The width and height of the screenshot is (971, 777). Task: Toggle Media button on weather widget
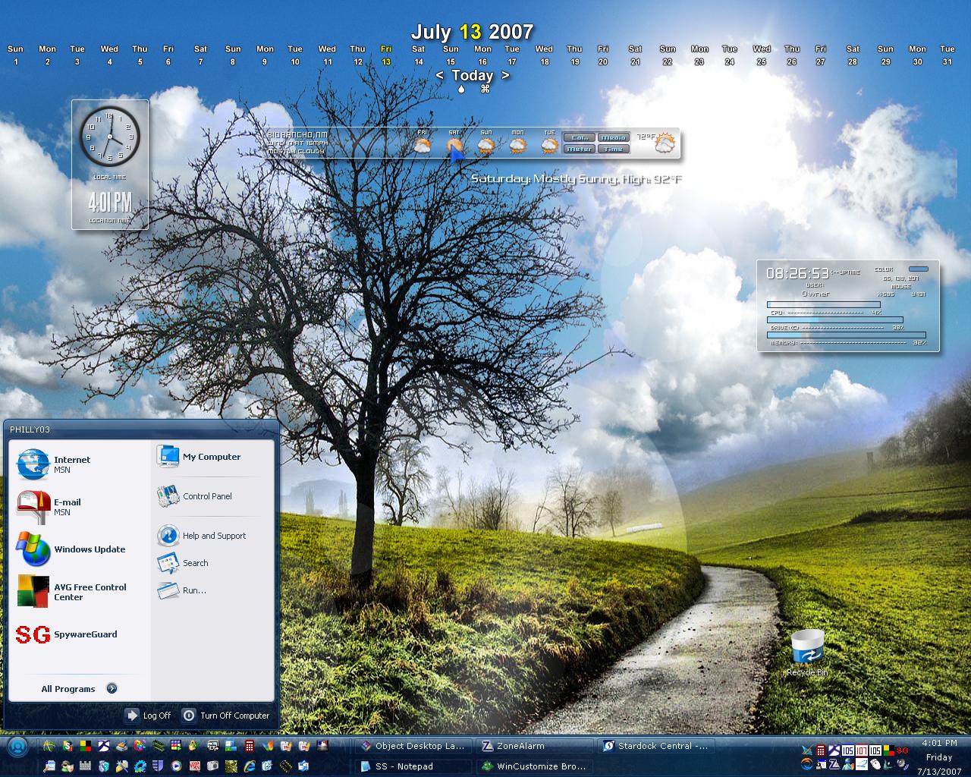click(613, 137)
